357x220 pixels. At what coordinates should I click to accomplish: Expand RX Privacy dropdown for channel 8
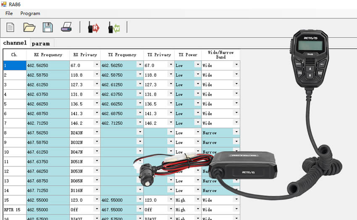pos(97,132)
